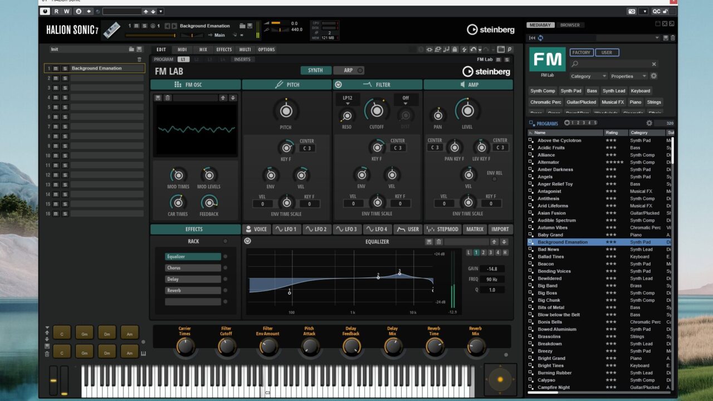Toggle the USER content filter
Screen dimensions: 713x401
click(x=607, y=52)
